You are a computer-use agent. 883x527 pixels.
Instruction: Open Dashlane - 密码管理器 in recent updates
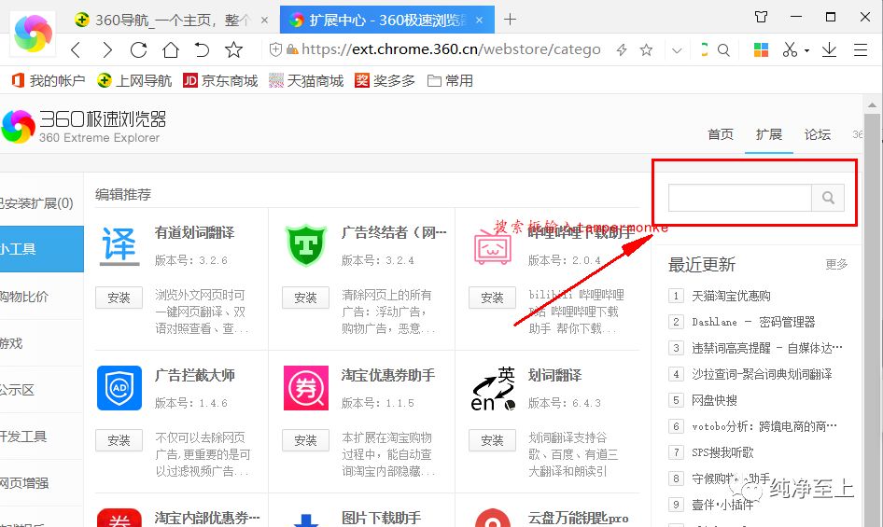[753, 322]
